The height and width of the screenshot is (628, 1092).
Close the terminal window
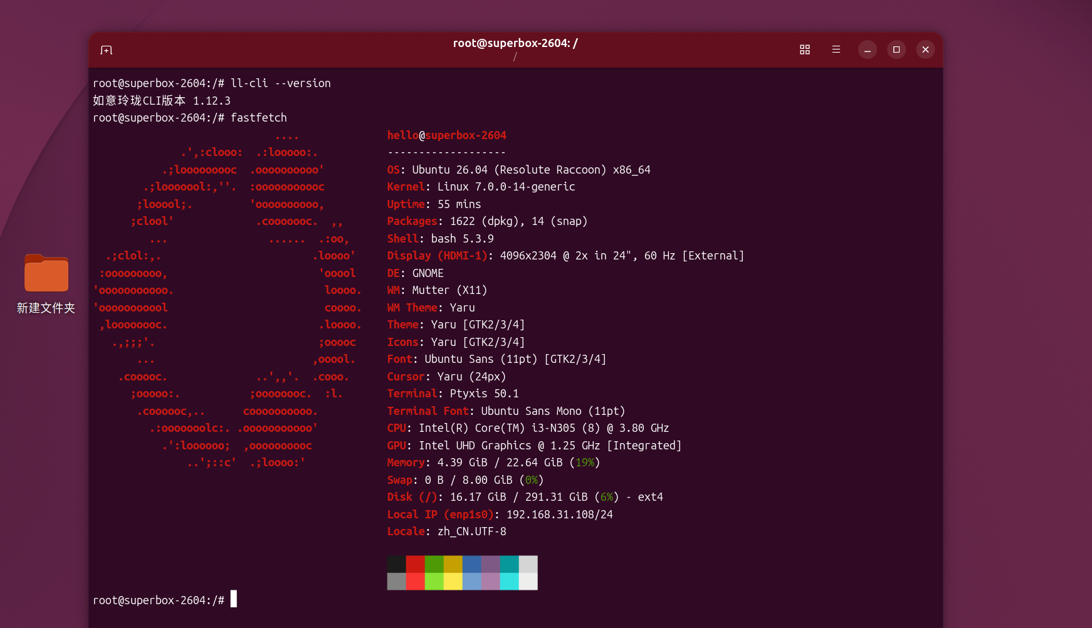point(926,50)
